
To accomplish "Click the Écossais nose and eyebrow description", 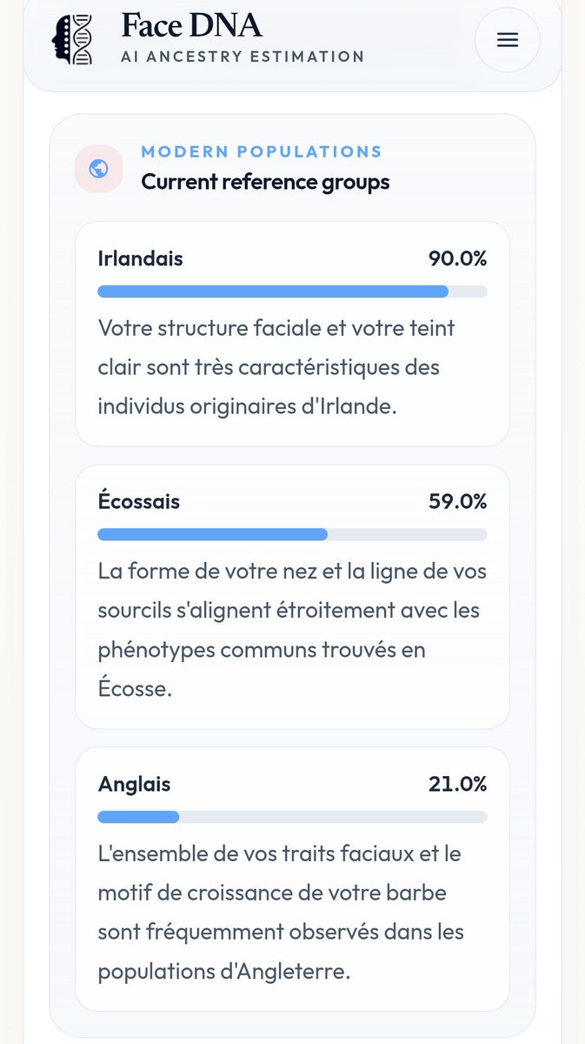I will 292,630.
